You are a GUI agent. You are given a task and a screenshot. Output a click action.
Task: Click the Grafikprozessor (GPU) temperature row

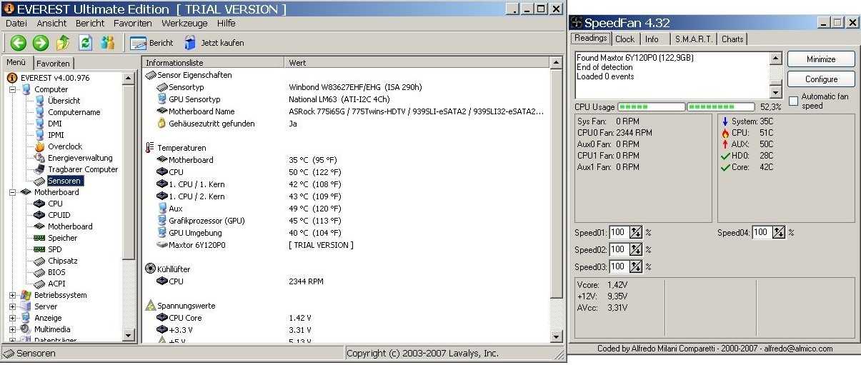coord(347,221)
